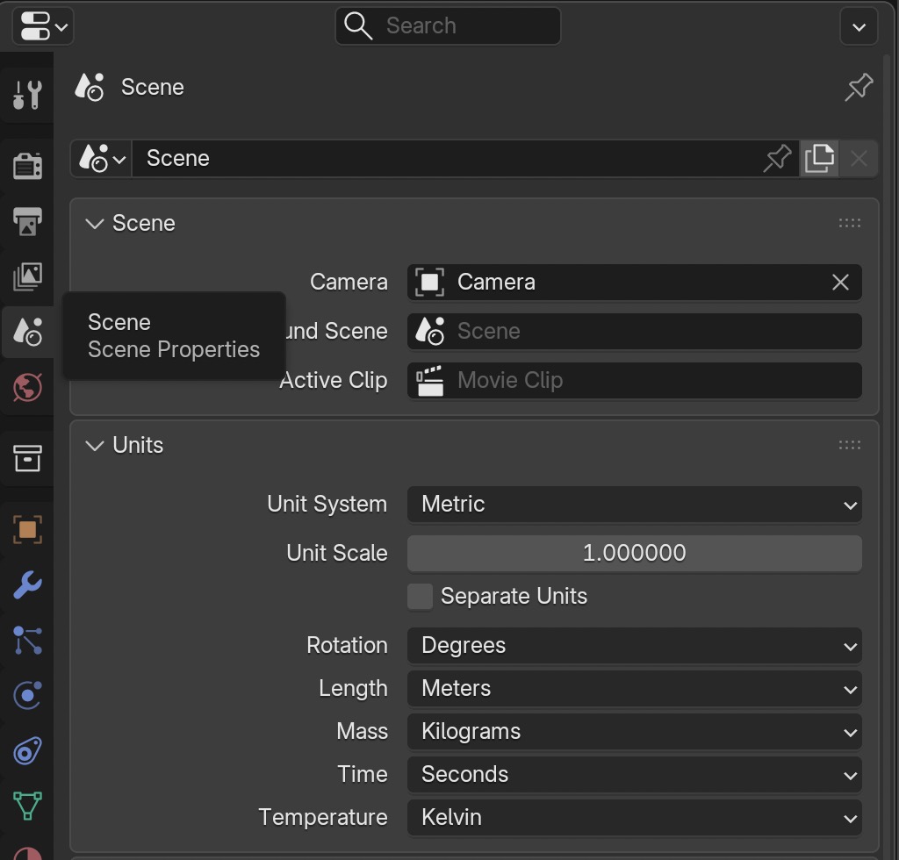This screenshot has height=860, width=899.
Task: Go to the View Layer properties tab
Action: click(27, 276)
